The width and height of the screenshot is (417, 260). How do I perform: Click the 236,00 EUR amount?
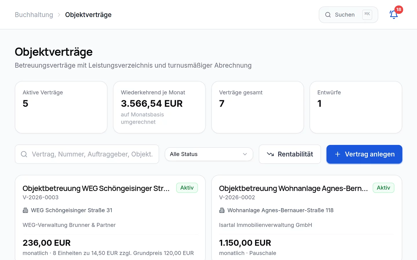47,243
